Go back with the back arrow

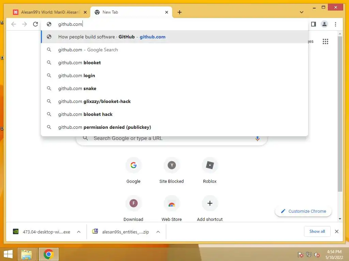click(x=14, y=24)
